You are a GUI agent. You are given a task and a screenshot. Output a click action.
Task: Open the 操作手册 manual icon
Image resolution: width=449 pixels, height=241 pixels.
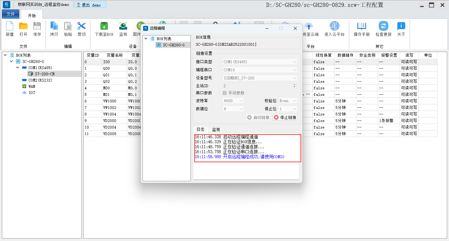(362, 26)
